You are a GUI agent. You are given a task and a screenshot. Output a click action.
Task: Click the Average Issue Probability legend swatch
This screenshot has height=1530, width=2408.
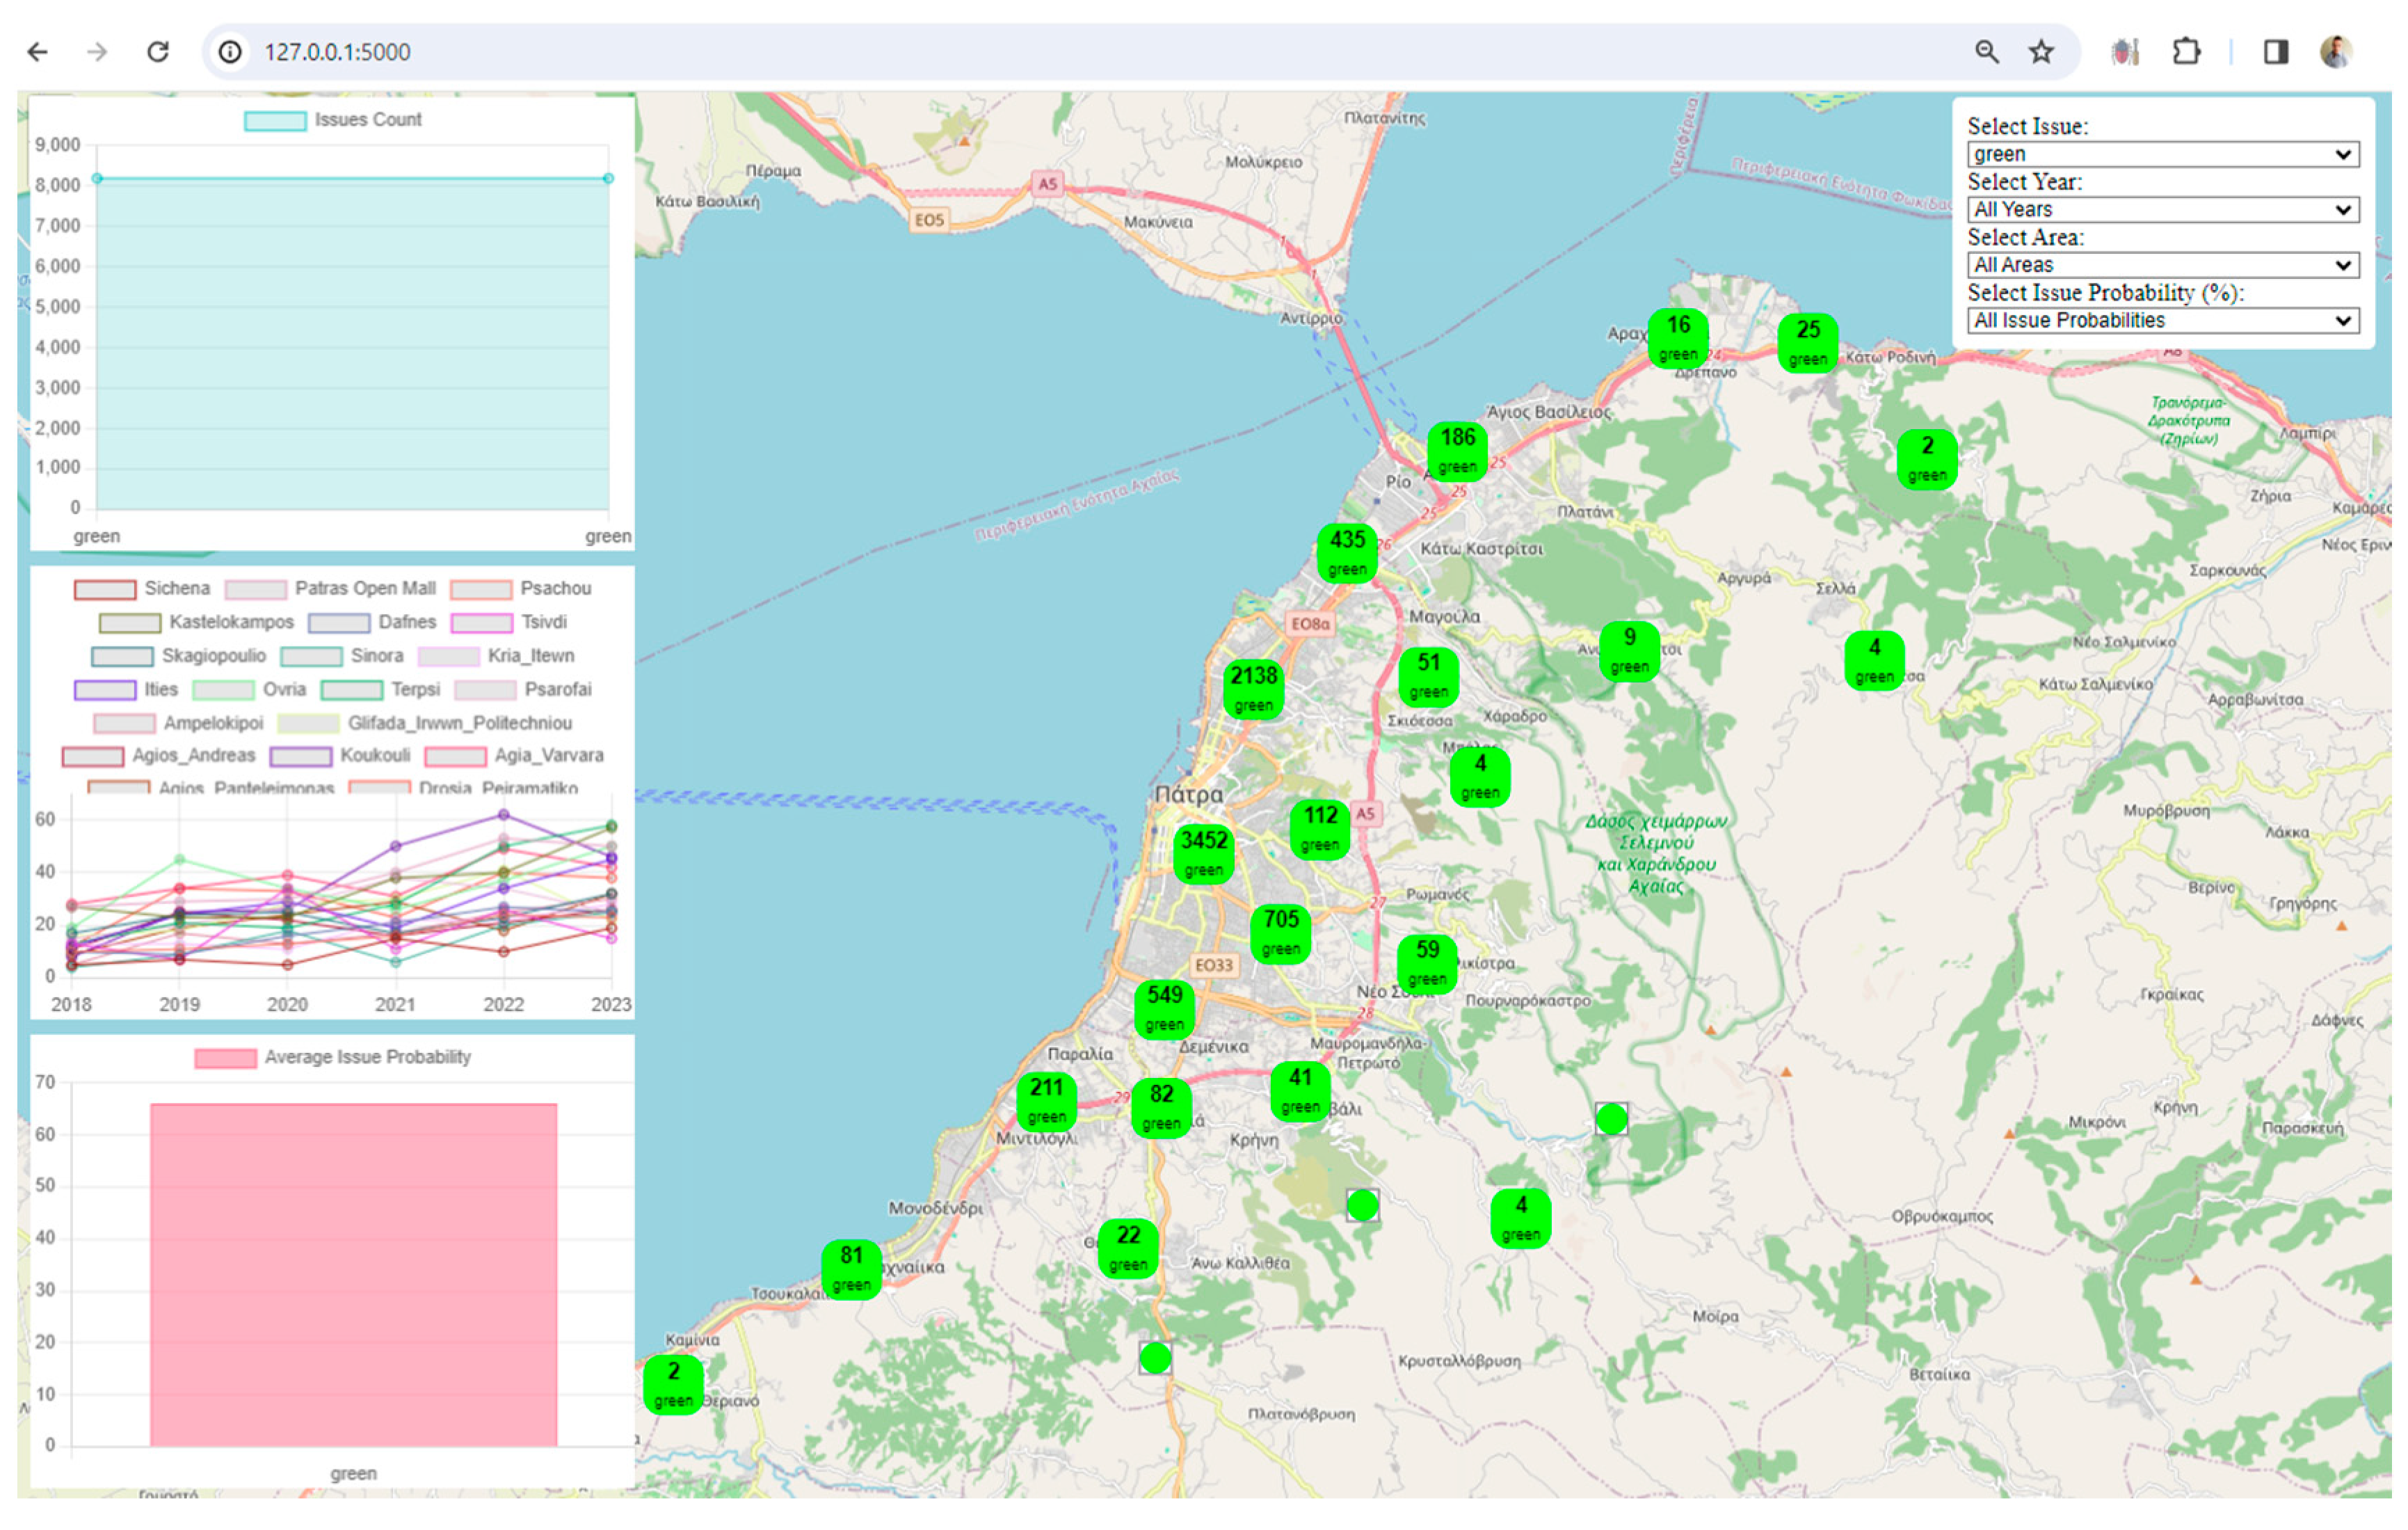tap(225, 1058)
